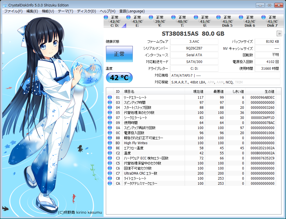Click the 生の値 column header
The width and height of the screenshot is (286, 219).
[261, 91]
